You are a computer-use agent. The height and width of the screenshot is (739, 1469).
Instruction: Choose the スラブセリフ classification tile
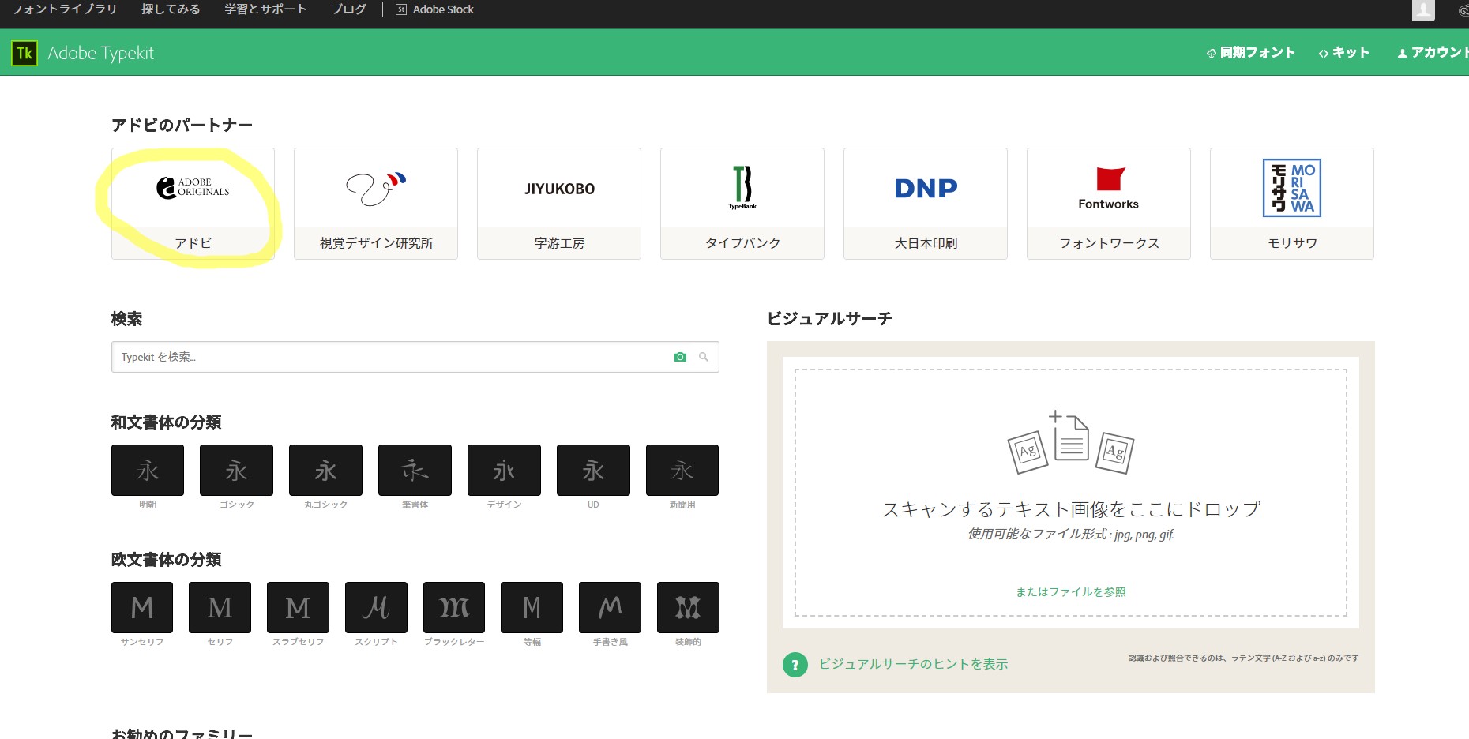tap(298, 607)
